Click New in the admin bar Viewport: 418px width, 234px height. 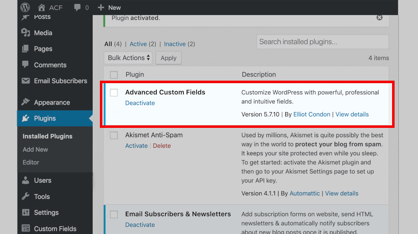click(x=115, y=8)
